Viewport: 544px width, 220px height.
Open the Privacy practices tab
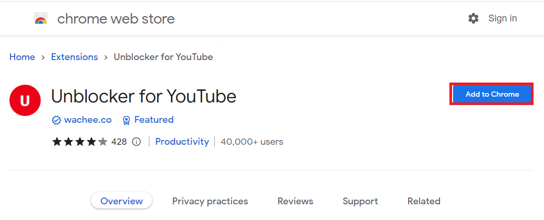point(210,201)
